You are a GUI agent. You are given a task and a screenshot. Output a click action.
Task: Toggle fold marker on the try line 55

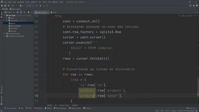pos(46,16)
